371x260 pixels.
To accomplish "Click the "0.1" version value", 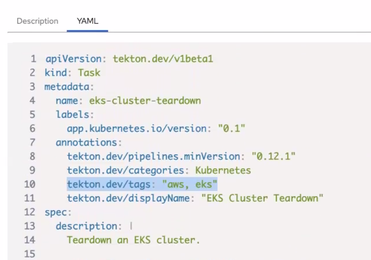I will pyautogui.click(x=231, y=129).
